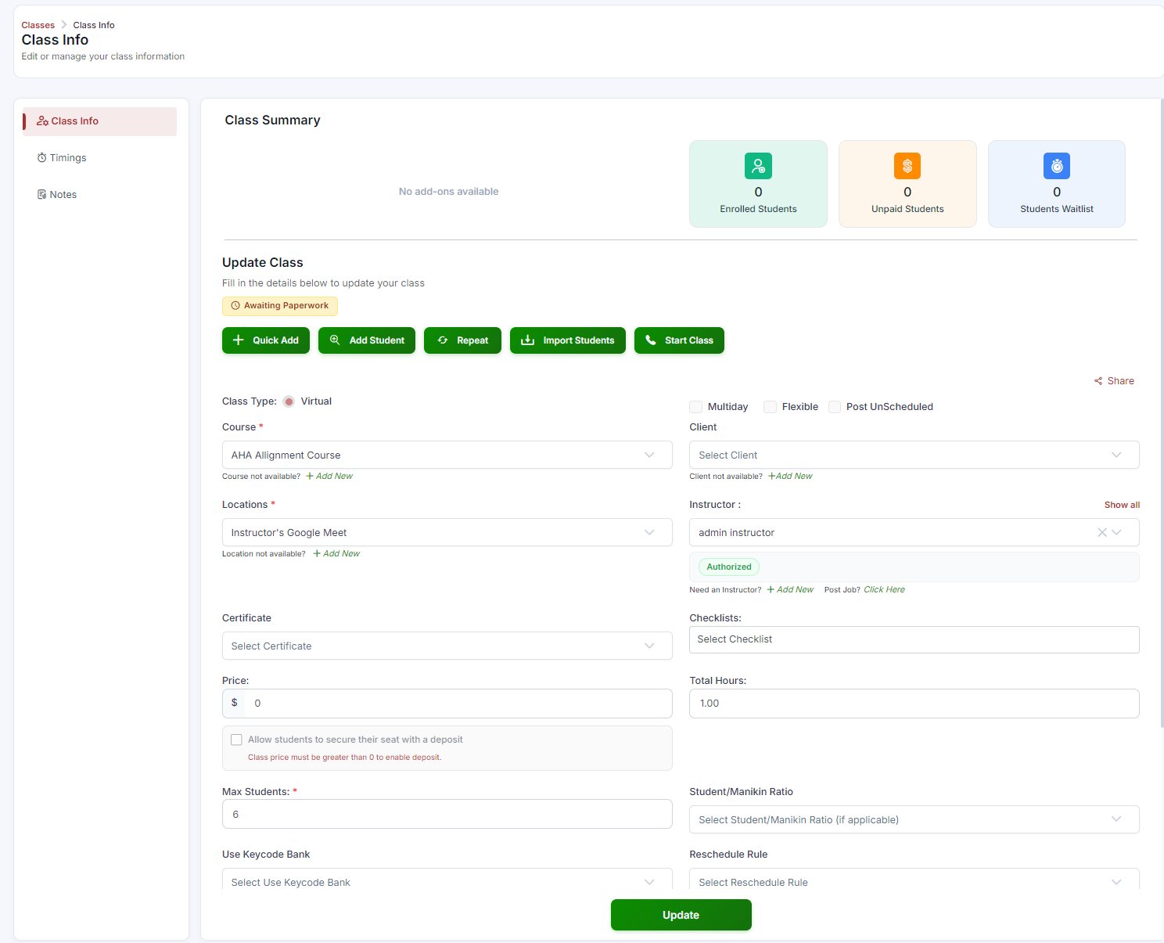Click the Total Hours input field
Viewport: 1164px width, 943px height.
[914, 704]
